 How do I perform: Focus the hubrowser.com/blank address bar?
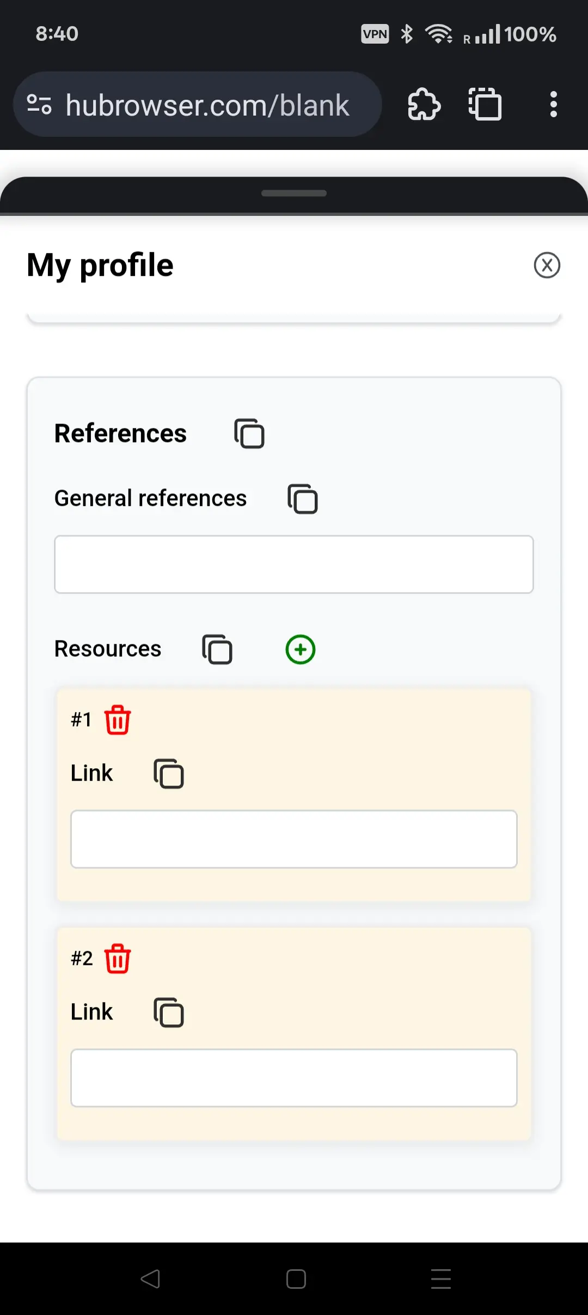point(207,105)
